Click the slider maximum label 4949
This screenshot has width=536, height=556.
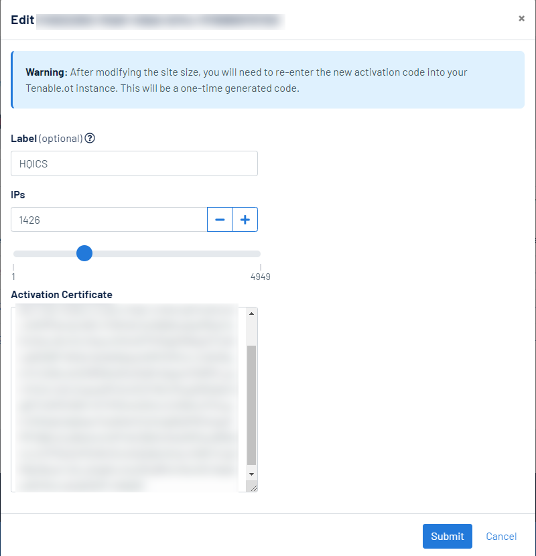point(260,277)
